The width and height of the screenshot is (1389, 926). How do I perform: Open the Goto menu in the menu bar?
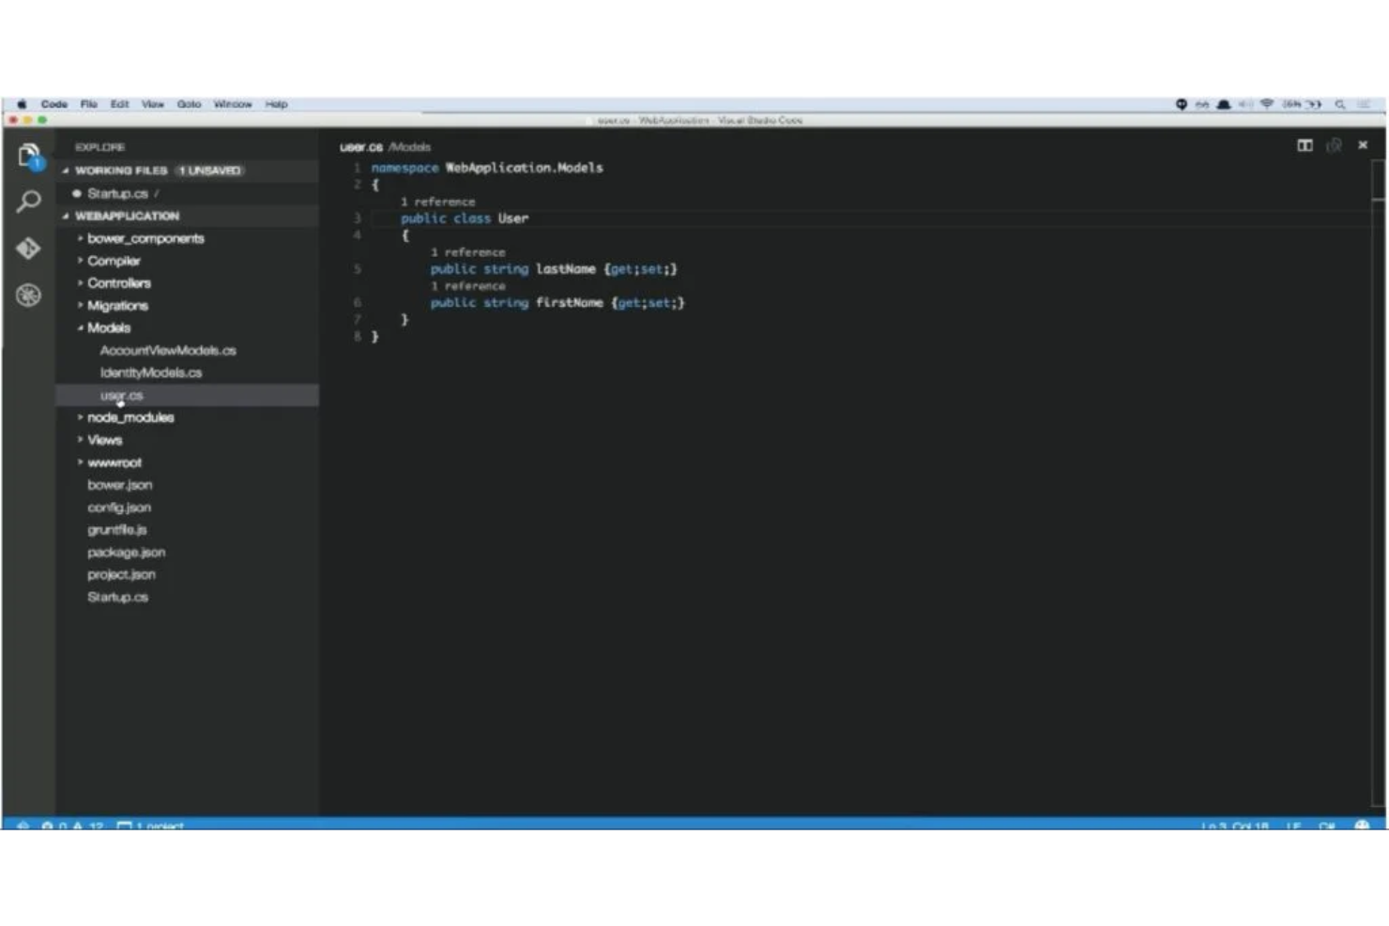[x=189, y=103]
